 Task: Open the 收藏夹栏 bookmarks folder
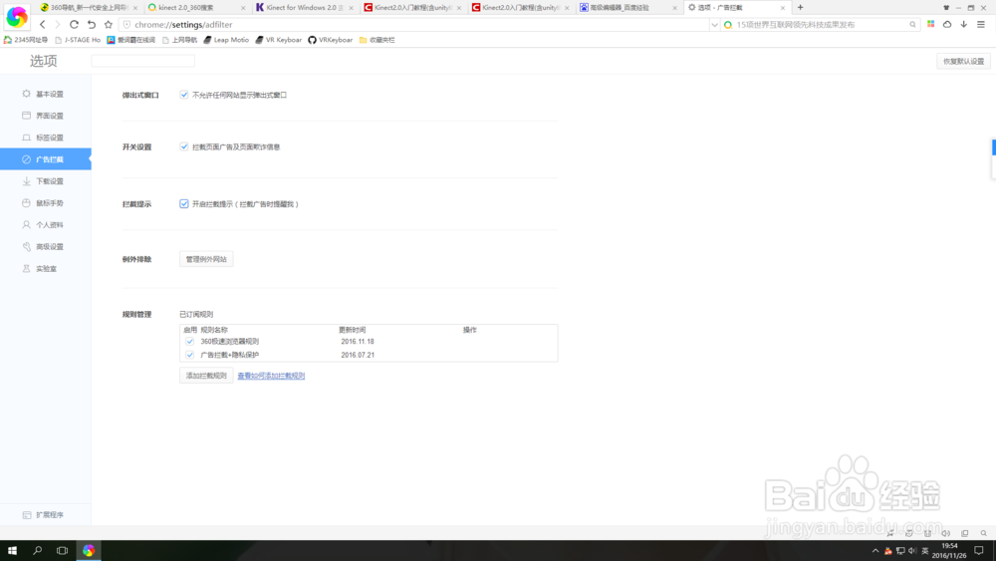(376, 40)
